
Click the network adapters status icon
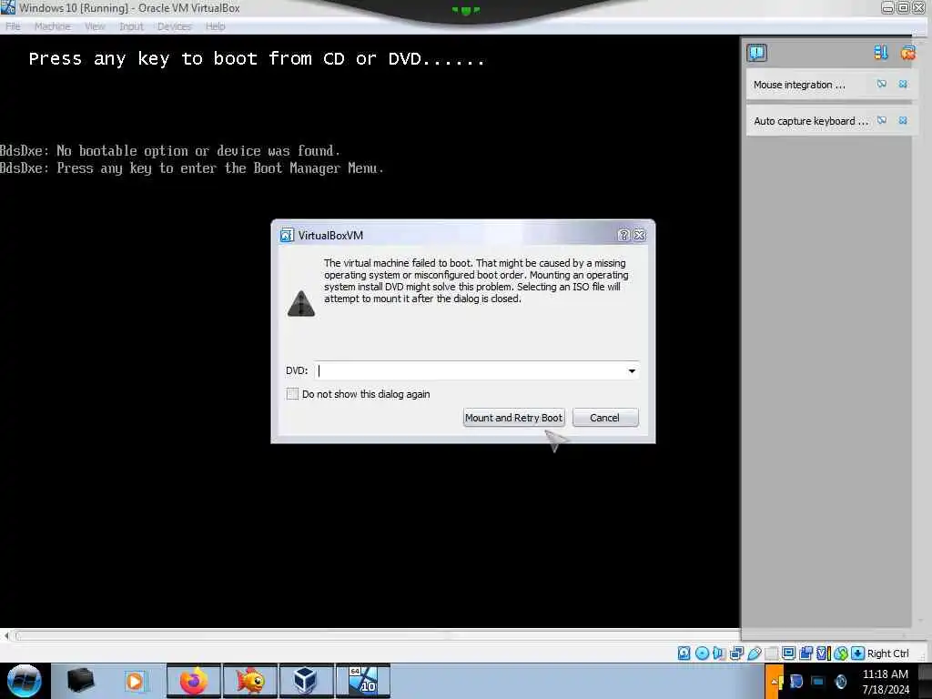click(x=736, y=653)
